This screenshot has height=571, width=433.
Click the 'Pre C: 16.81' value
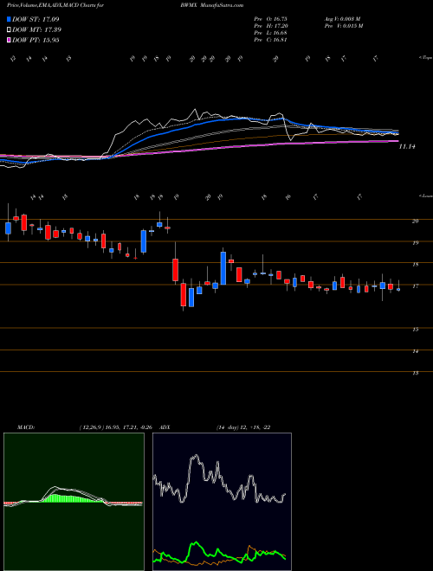pyautogui.click(x=270, y=40)
